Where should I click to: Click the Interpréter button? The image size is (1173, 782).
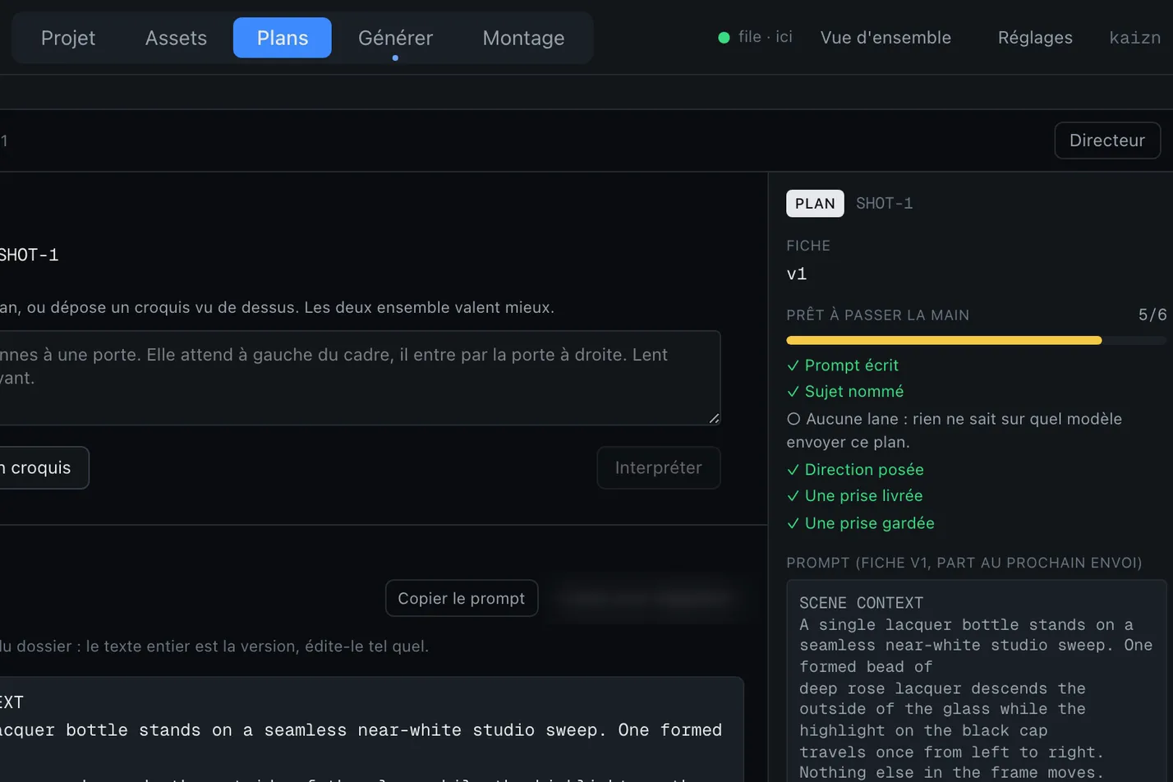(x=659, y=468)
